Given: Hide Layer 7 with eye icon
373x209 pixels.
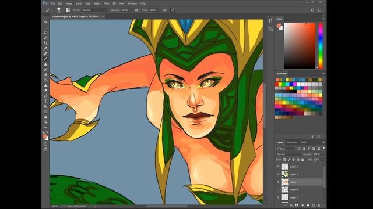Looking at the screenshot, I should (x=278, y=174).
